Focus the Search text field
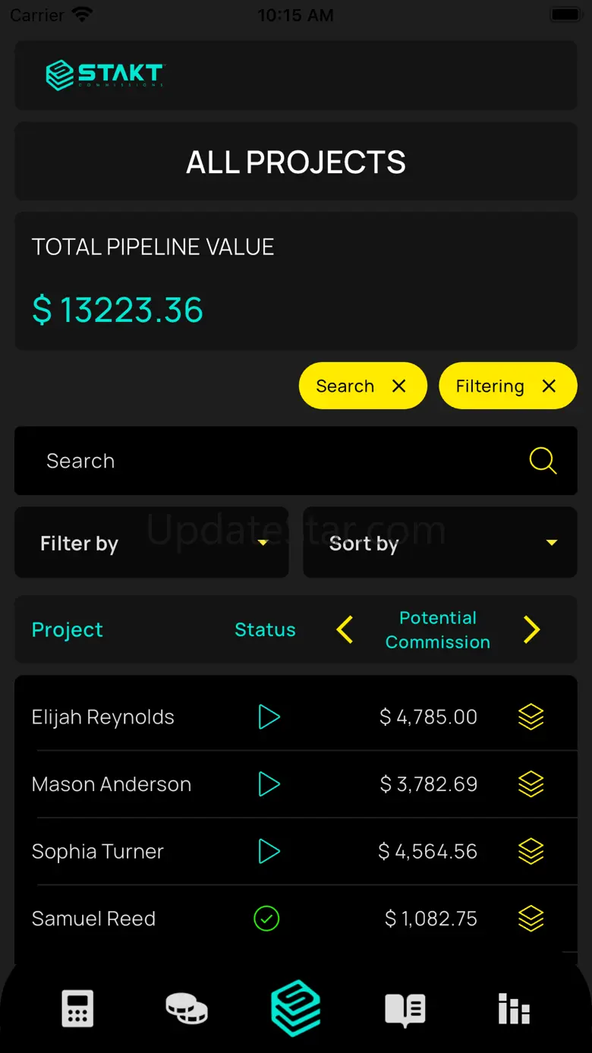 (x=273, y=461)
